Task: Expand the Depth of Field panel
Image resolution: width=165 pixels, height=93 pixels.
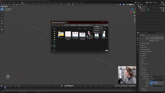Action: (x=144, y=48)
